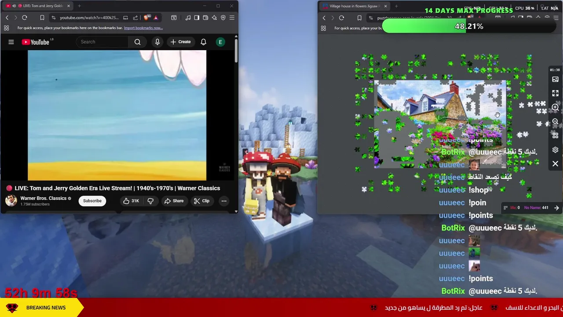The height and width of the screenshot is (317, 563).
Task: Open a new tab in the puzzle window
Action: (396, 6)
